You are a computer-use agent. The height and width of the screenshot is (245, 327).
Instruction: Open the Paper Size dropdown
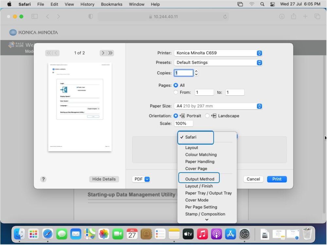(x=218, y=106)
